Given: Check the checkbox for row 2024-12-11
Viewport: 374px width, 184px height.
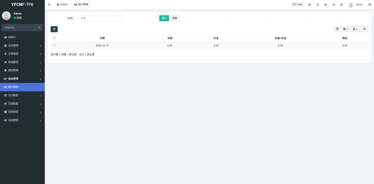Looking at the screenshot, I should point(54,45).
